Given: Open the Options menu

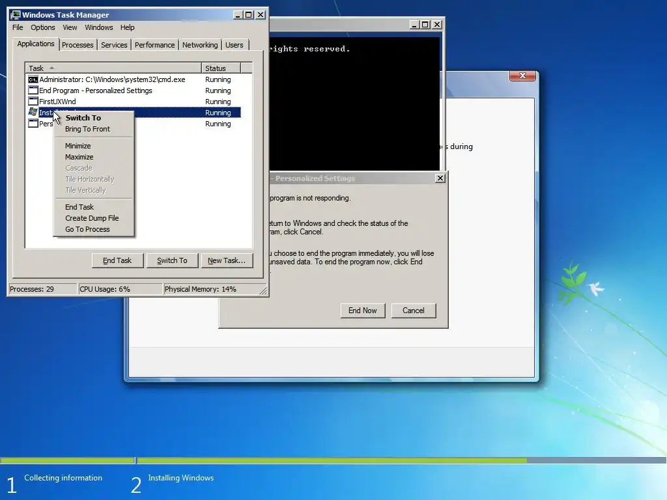Looking at the screenshot, I should 42,27.
